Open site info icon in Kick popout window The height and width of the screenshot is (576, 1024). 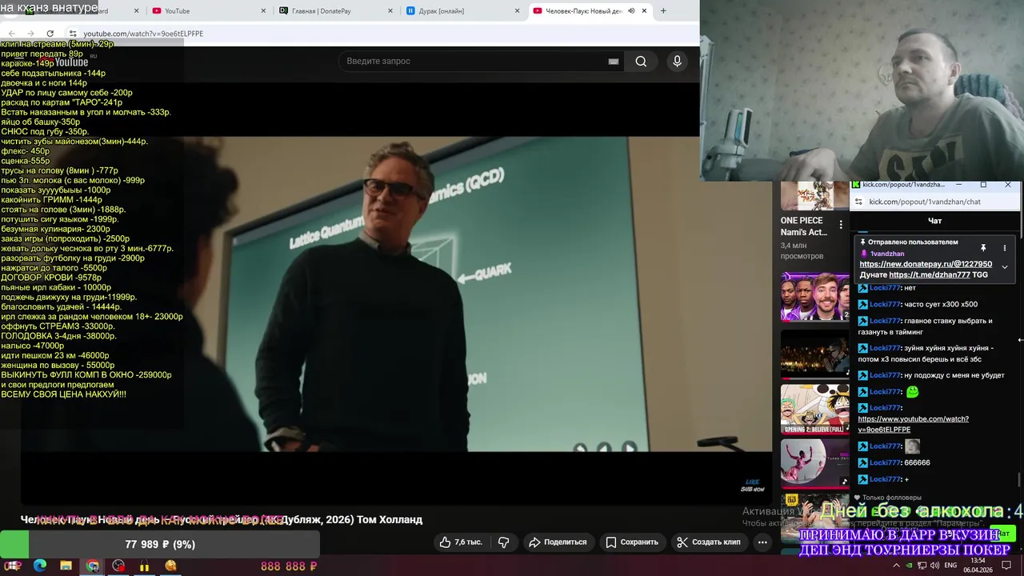pyautogui.click(x=858, y=202)
